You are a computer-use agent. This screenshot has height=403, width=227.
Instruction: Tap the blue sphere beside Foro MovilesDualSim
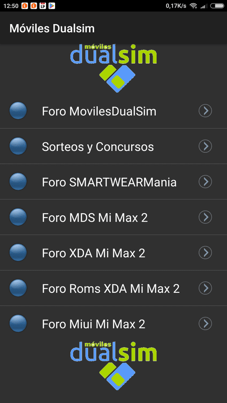tap(18, 111)
